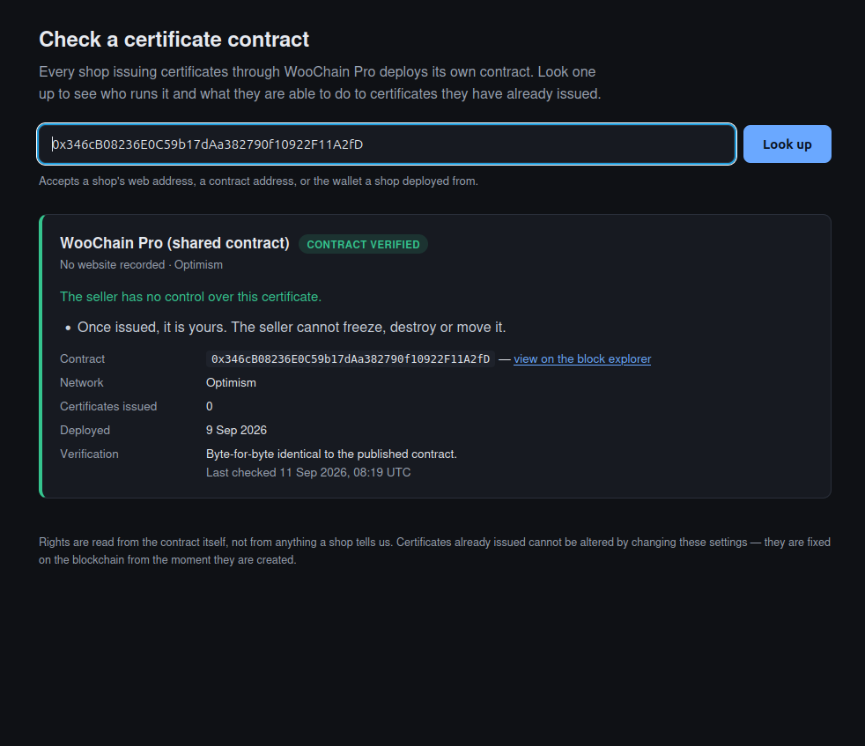Image resolution: width=865 pixels, height=746 pixels.
Task: Click "The seller has no control over this certificate."
Action: point(190,297)
